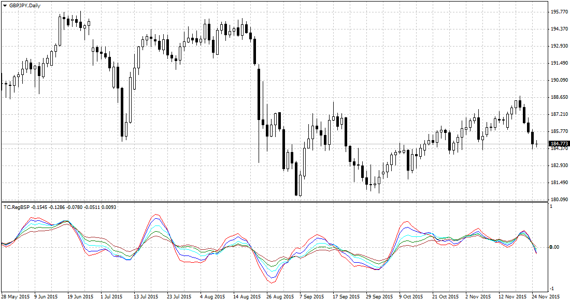The image size is (570, 301).
Task: Click the 182.930 price level label
Action: pyautogui.click(x=559, y=165)
